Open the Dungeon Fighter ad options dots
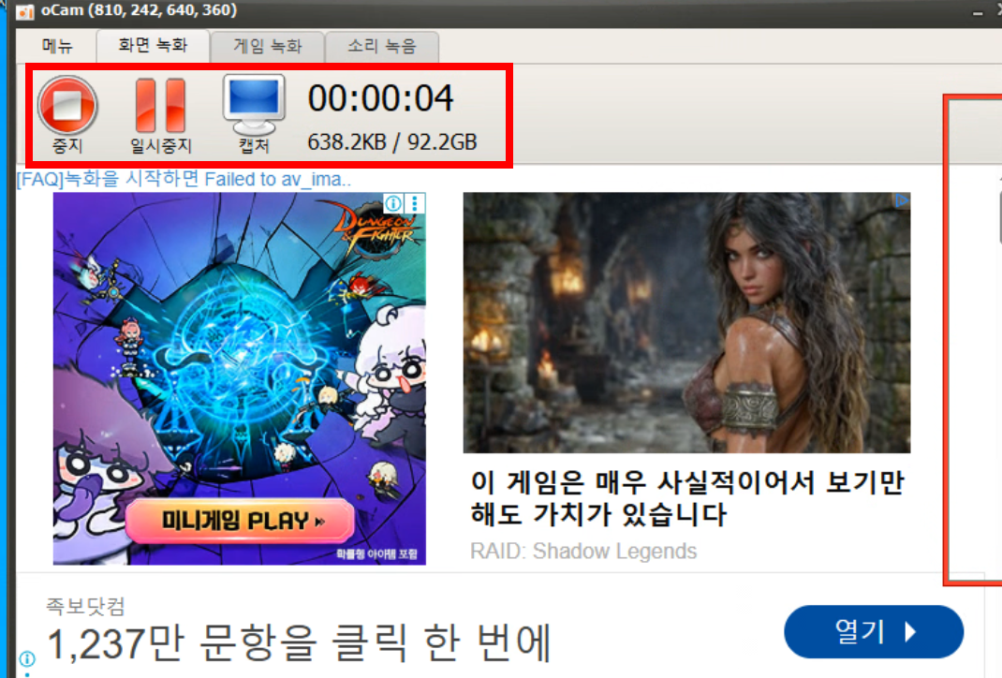 coord(415,203)
